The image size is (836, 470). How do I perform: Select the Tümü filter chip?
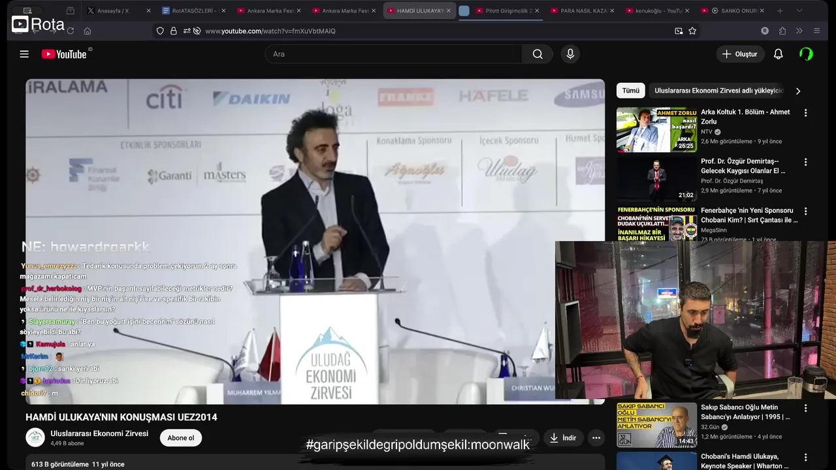click(x=631, y=91)
